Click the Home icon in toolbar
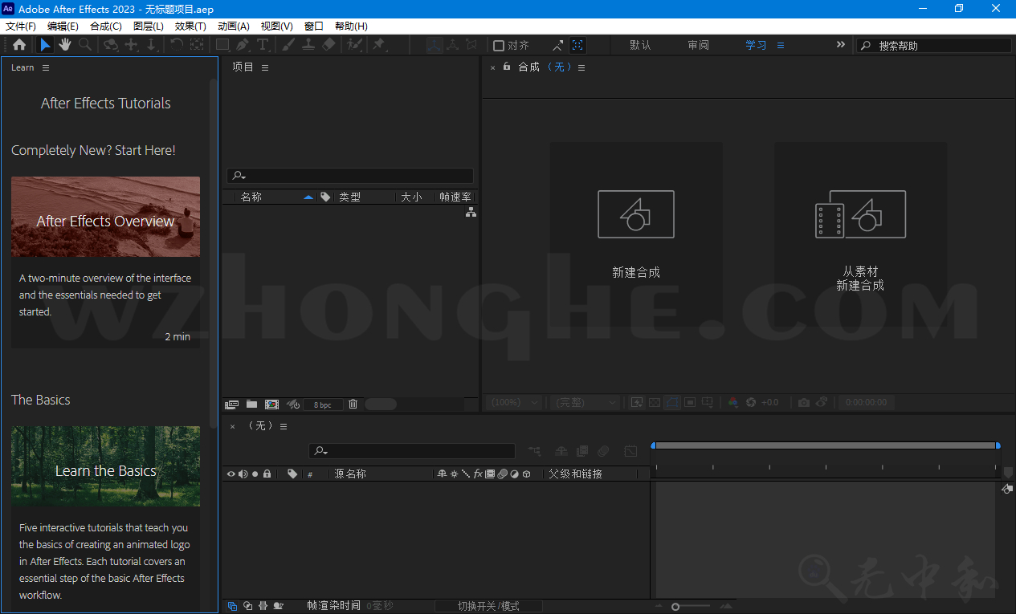Screen dimensions: 1016x614 [x=19, y=45]
